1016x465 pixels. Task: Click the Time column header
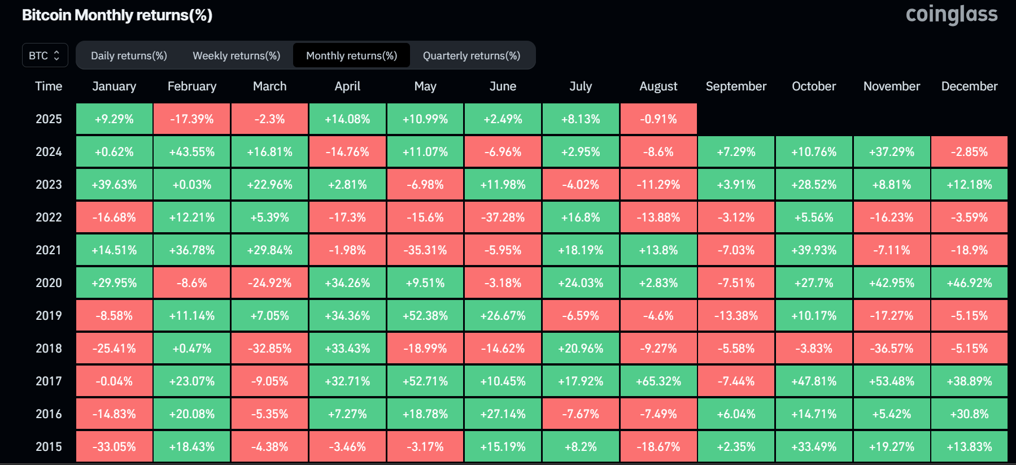pos(49,86)
